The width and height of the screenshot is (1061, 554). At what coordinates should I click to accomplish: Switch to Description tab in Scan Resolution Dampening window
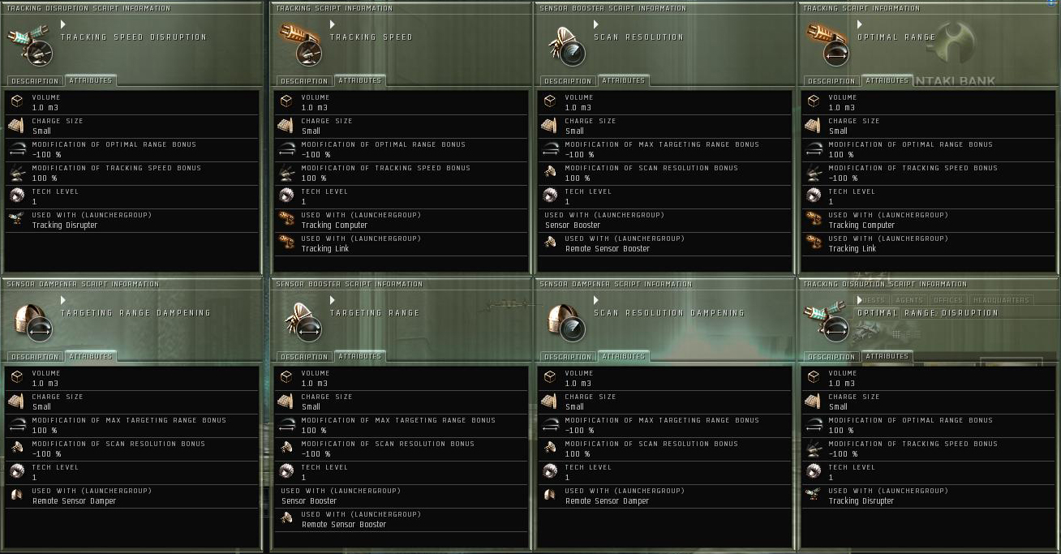568,357
